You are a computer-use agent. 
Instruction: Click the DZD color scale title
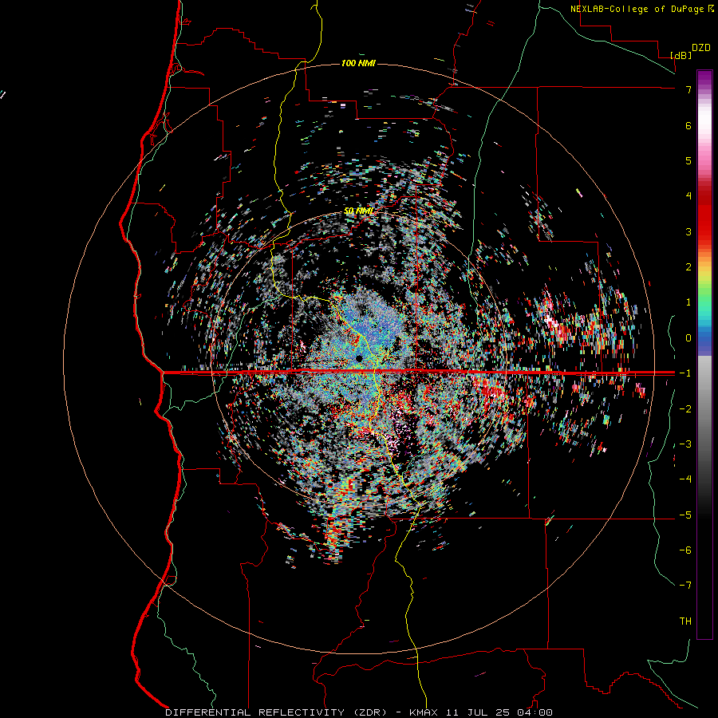[x=701, y=48]
